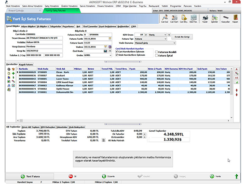Click the brown box icon beside the grid
The height and width of the screenshot is (184, 246).
[13, 69]
